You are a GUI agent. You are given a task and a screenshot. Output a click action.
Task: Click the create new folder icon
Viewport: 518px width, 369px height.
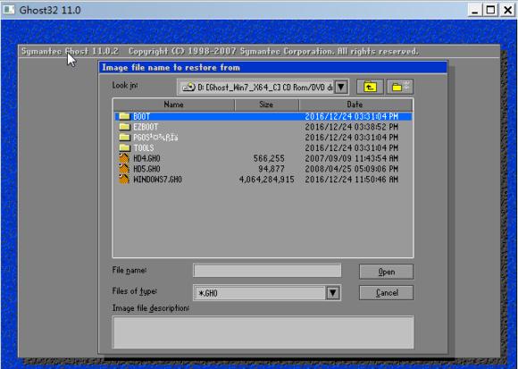click(400, 87)
